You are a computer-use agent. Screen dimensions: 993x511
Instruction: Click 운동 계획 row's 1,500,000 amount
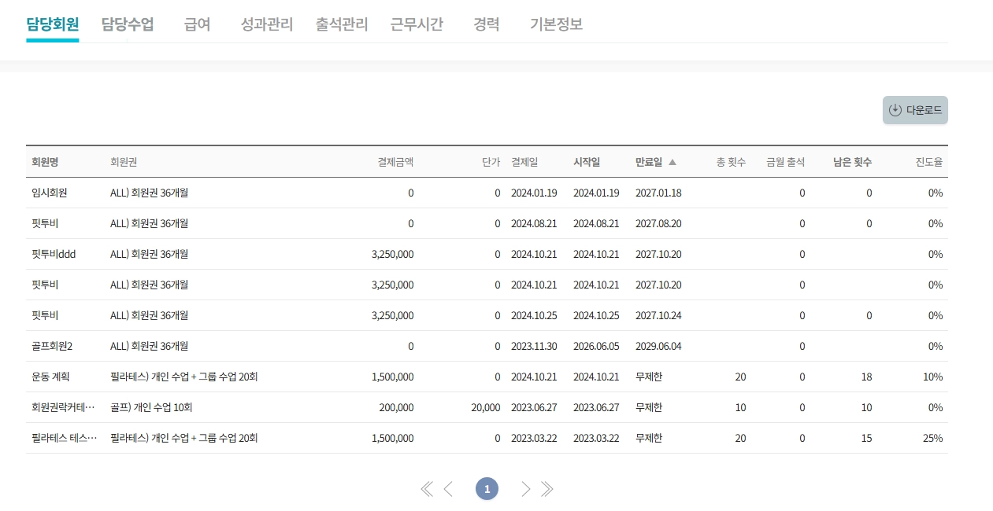(x=392, y=377)
